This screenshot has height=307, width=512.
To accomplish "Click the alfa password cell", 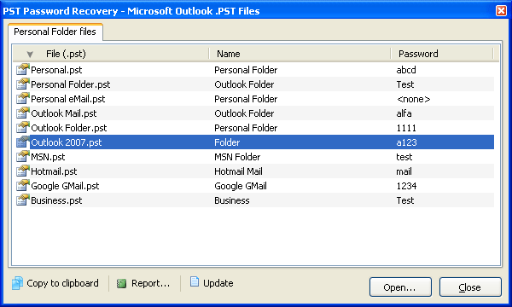I will [x=404, y=113].
